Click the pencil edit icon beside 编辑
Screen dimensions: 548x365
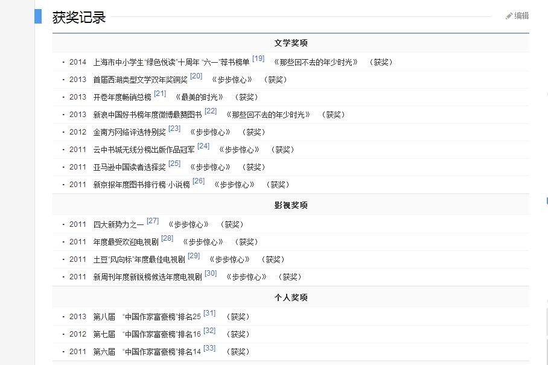point(509,16)
